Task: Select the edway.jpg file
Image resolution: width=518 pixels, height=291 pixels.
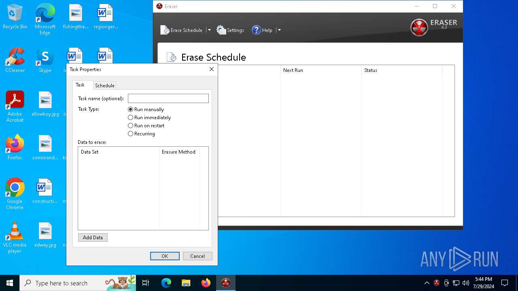Action: pos(45,235)
